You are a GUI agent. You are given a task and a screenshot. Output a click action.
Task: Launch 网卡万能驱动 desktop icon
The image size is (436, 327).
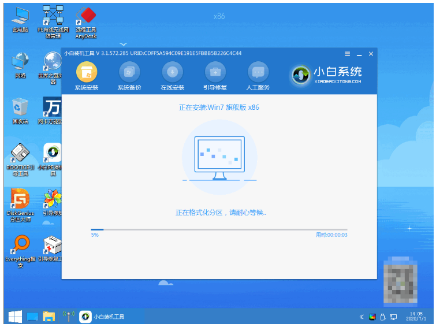pos(51,111)
